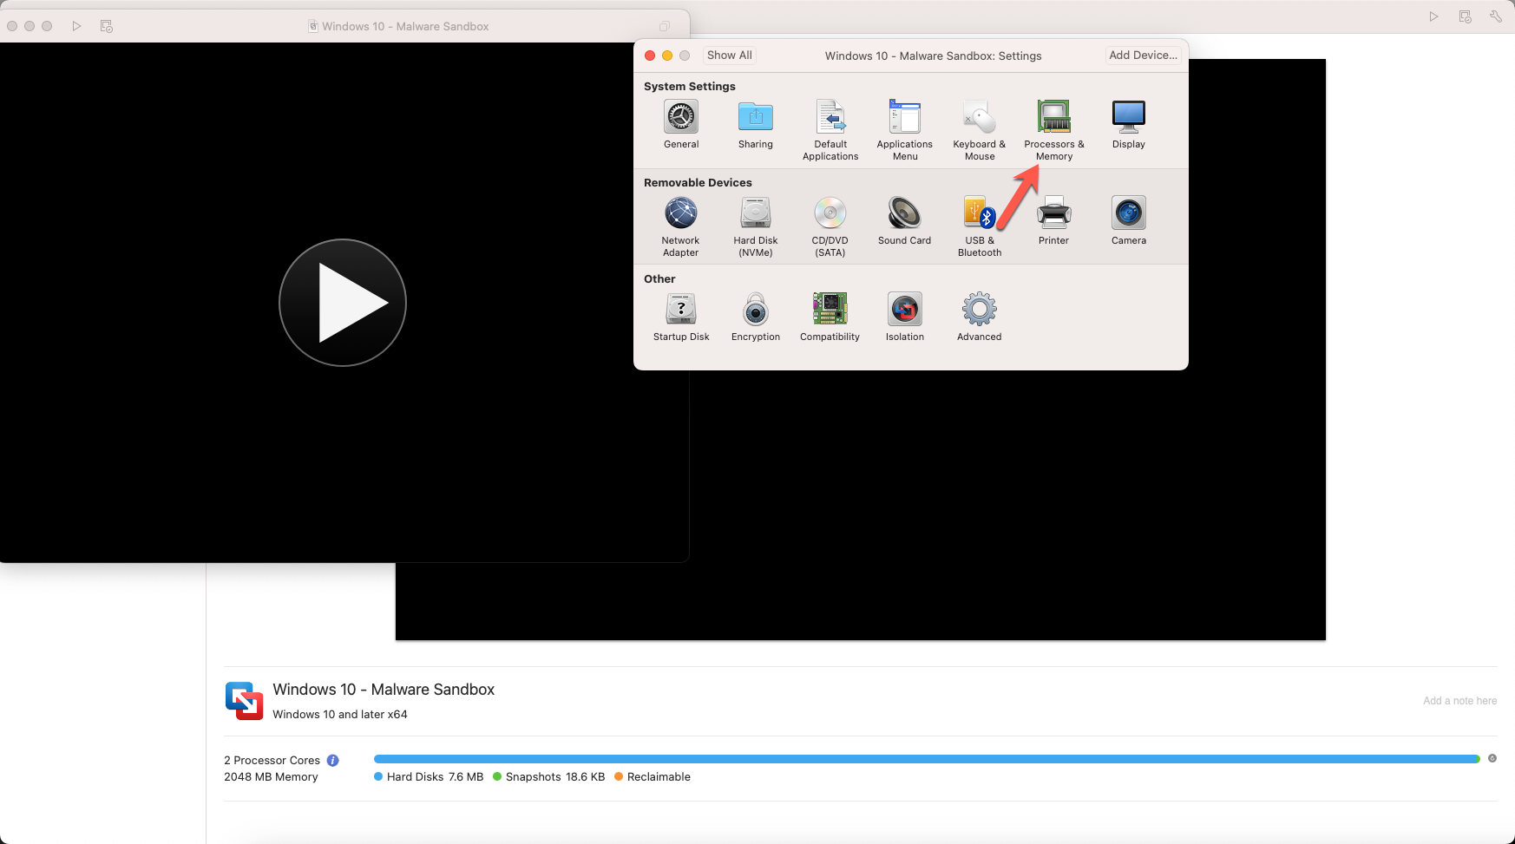Click the Add a note here field
This screenshot has width=1515, height=844.
1460,701
